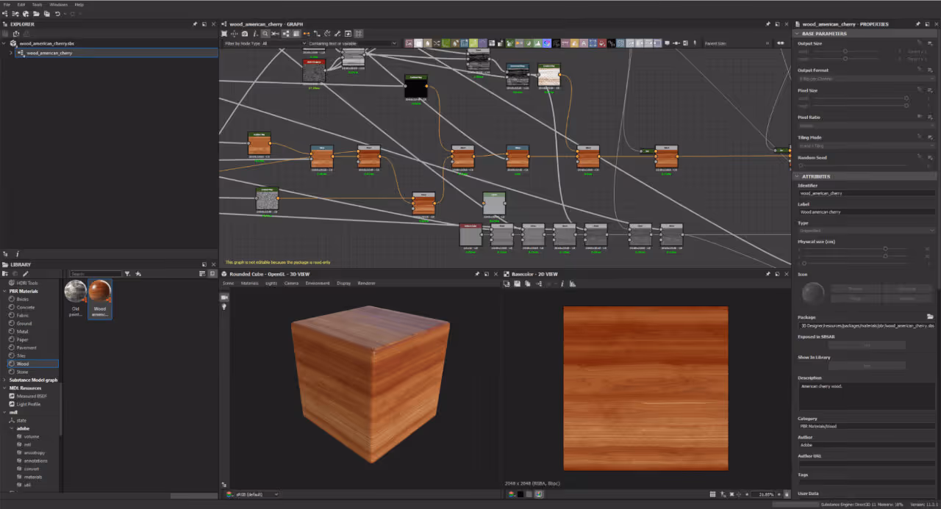Viewport: 941px width, 509px height.
Task: Click the Show In Library button in Attributes
Action: click(867, 365)
